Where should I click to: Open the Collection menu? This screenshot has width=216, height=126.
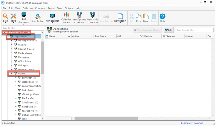(x=28, y=8)
